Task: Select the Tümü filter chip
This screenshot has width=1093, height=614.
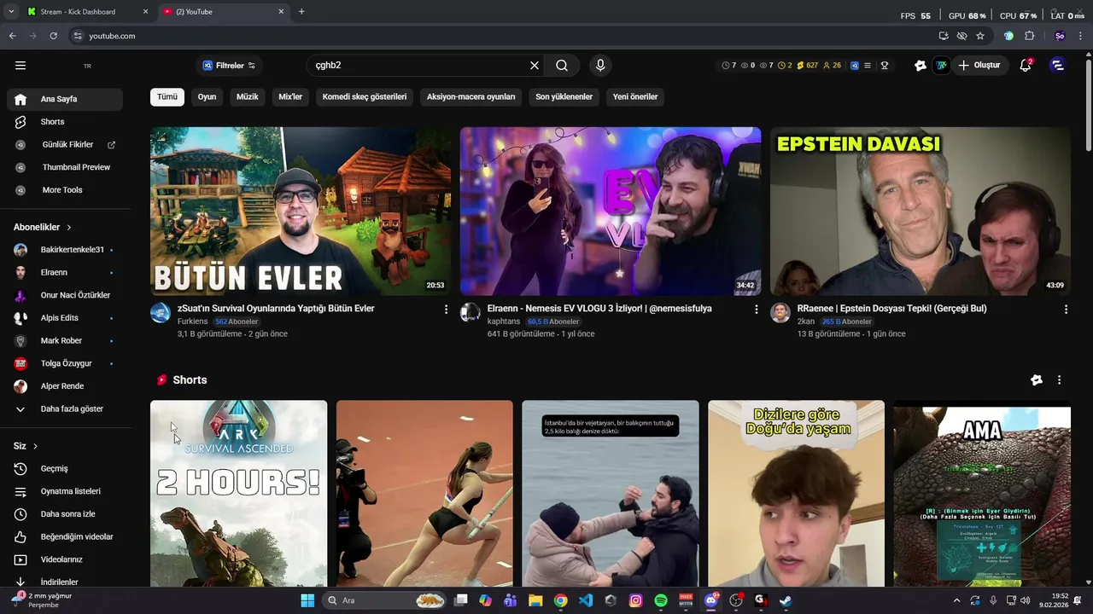Action: tap(167, 97)
